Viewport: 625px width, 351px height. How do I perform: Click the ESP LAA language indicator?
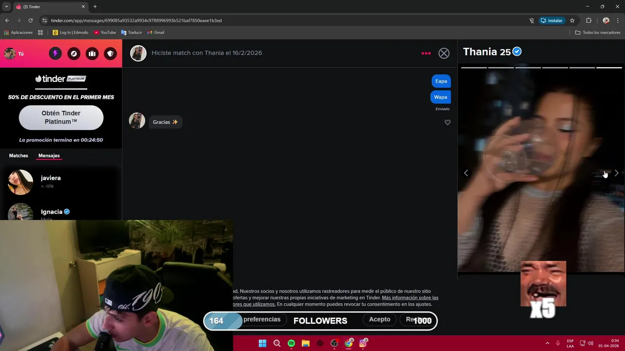coord(570,343)
